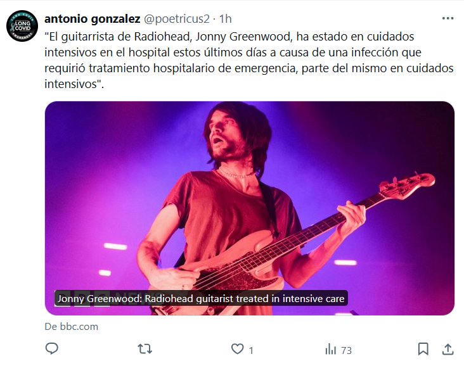Screen dimensions: 464x366
Task: Click the antonio gonzalez display name
Action: 93,19
